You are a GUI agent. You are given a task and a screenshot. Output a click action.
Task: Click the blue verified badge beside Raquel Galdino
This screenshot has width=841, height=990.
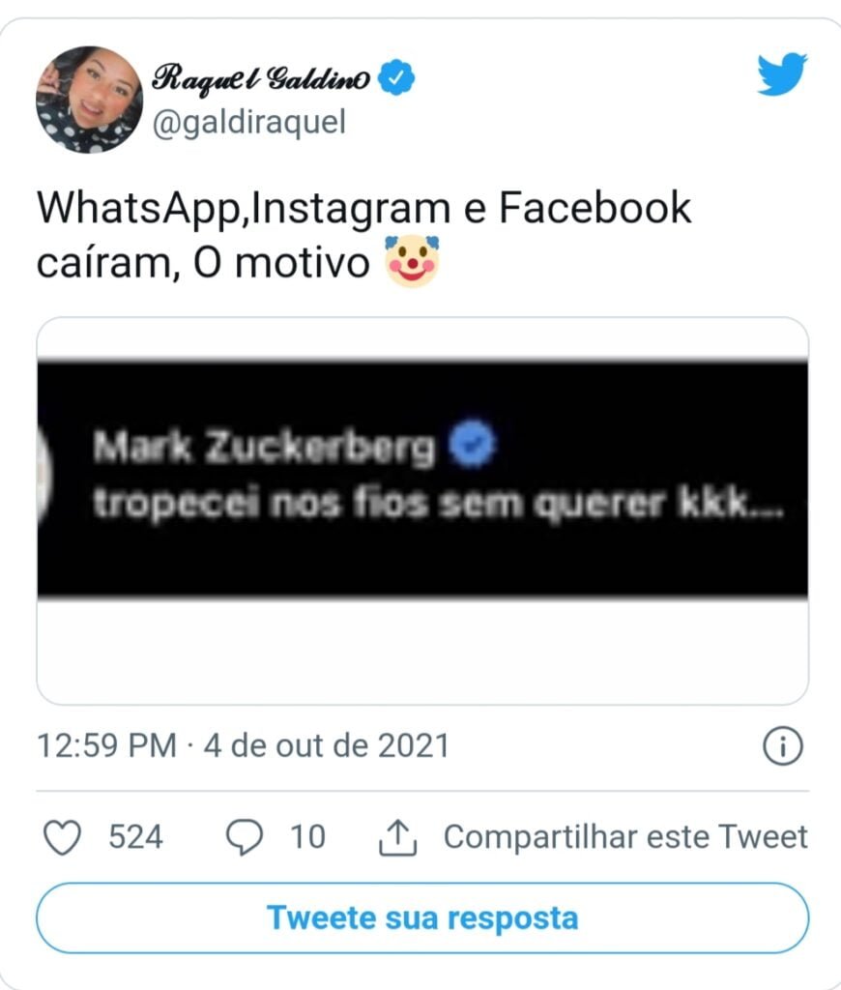point(396,77)
